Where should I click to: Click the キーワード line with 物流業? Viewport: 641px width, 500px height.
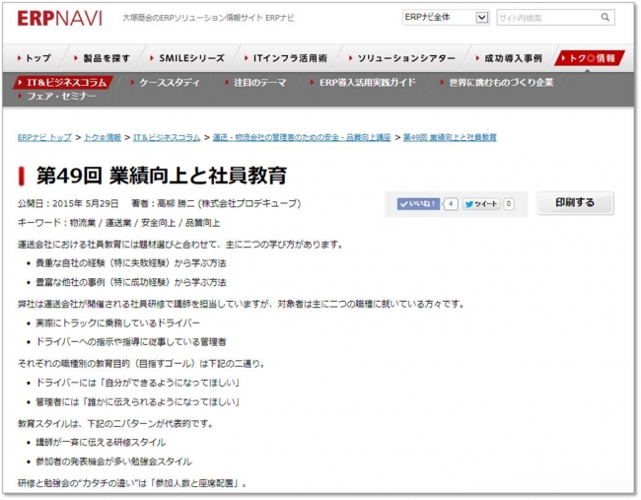(x=118, y=223)
